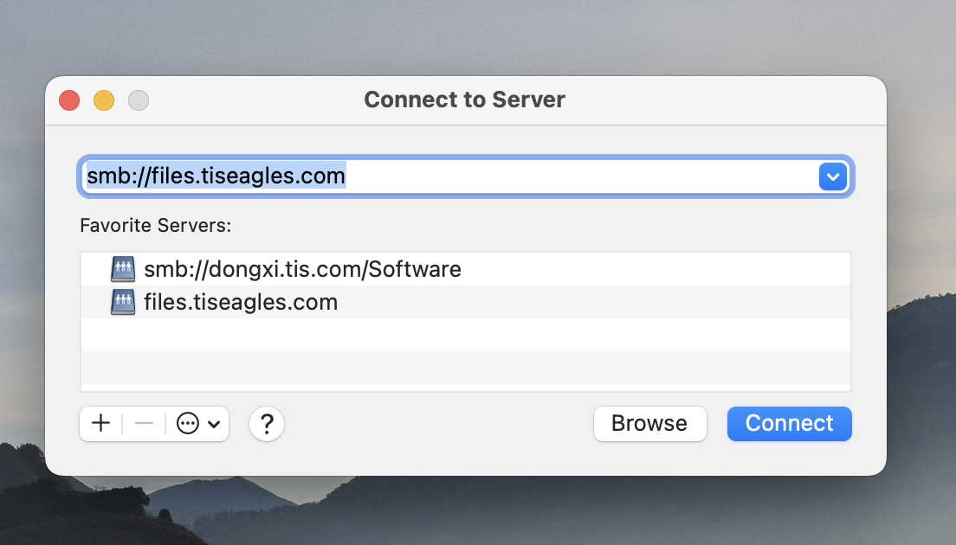Click the Connect to Server title bar
956x545 pixels.
[x=464, y=100]
